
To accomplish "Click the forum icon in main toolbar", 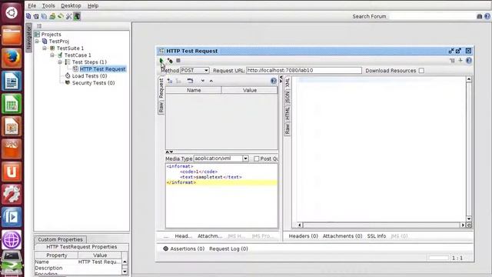I will 52,16.
